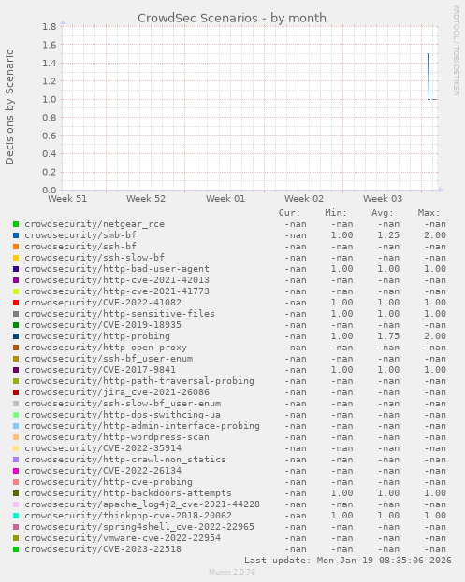
Task: Click the http-probing Max value 2.00
Action: tap(435, 336)
